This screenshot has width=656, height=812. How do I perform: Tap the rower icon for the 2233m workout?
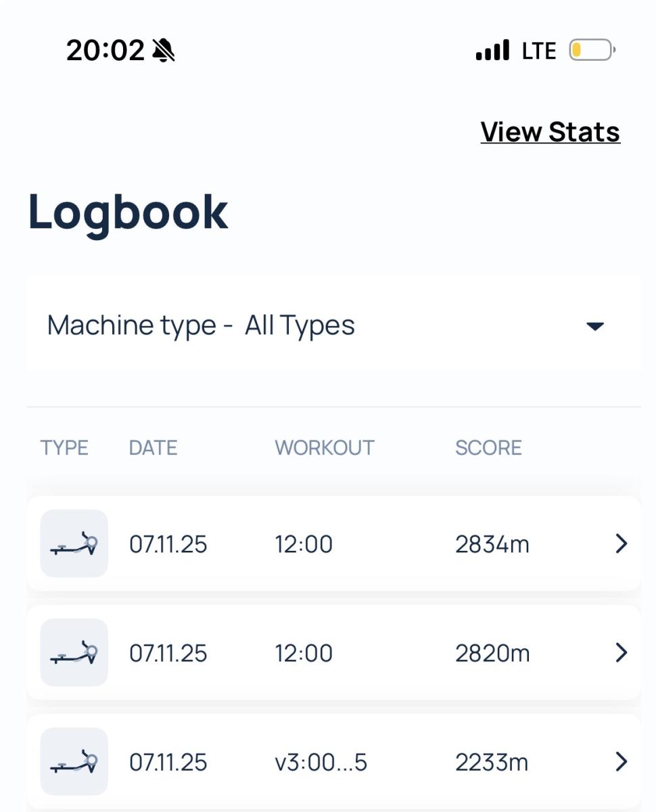pos(74,761)
